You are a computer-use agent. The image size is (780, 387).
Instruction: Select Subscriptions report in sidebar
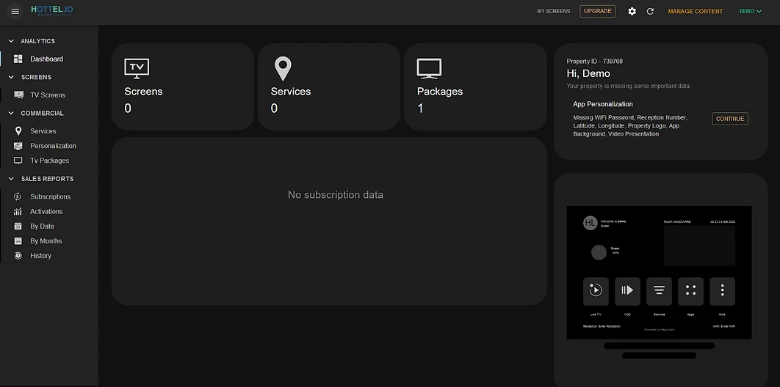coord(50,197)
